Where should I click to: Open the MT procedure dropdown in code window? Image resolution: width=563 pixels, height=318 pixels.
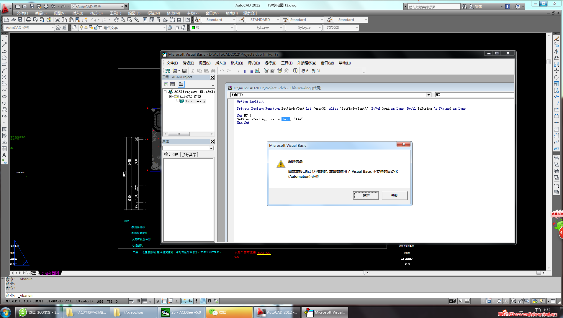tap(474, 95)
